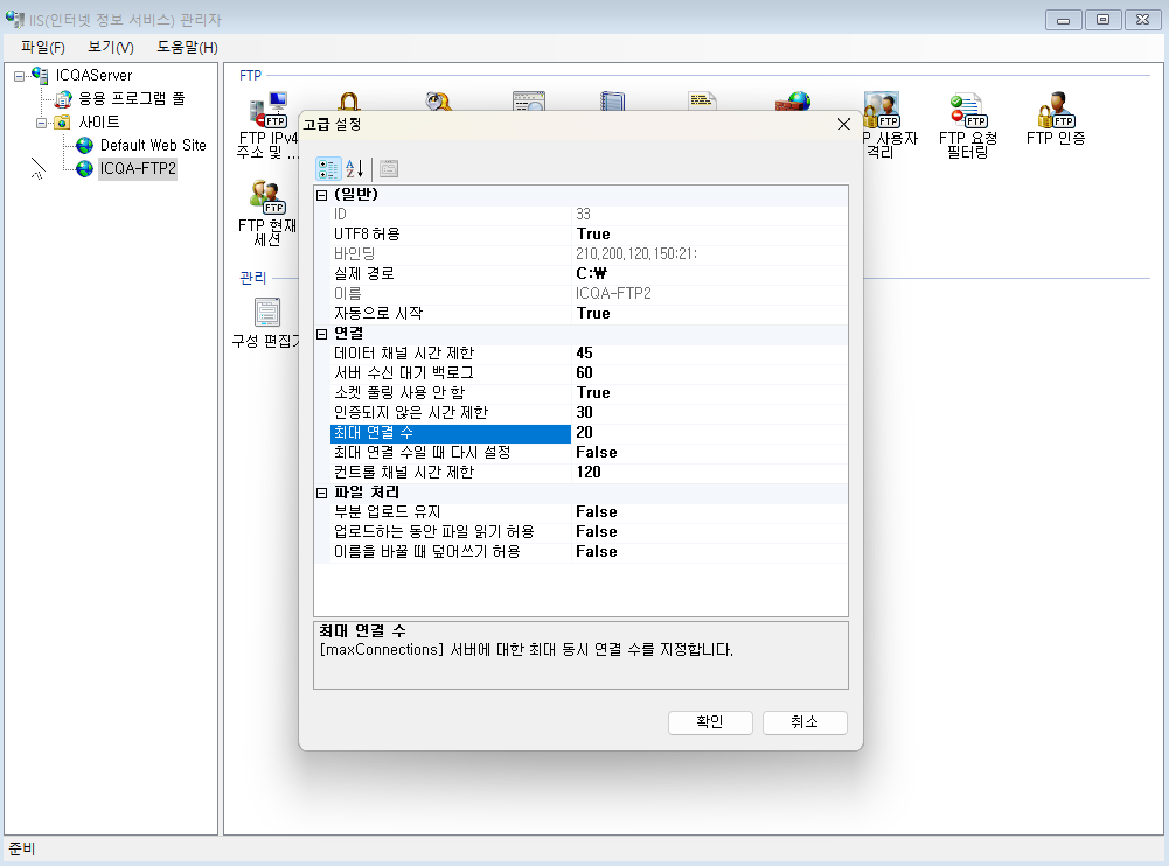1169x866 pixels.
Task: Open the 파일(F) menu
Action: point(43,47)
